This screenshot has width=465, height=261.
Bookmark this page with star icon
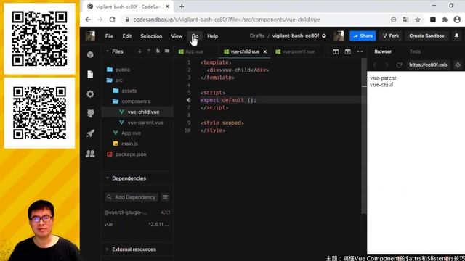[418, 20]
